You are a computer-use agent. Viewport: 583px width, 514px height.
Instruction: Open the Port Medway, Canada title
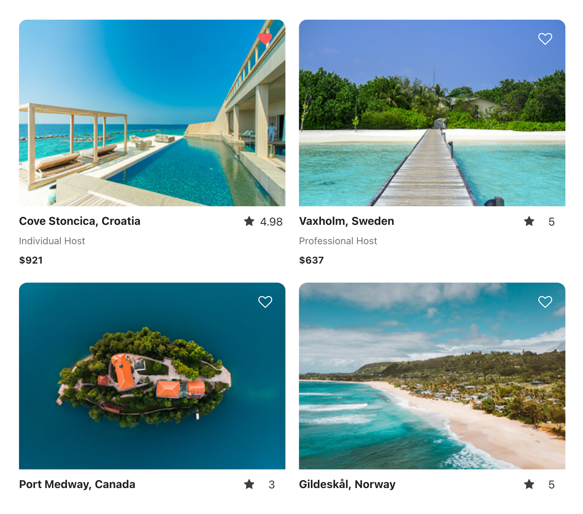click(77, 484)
